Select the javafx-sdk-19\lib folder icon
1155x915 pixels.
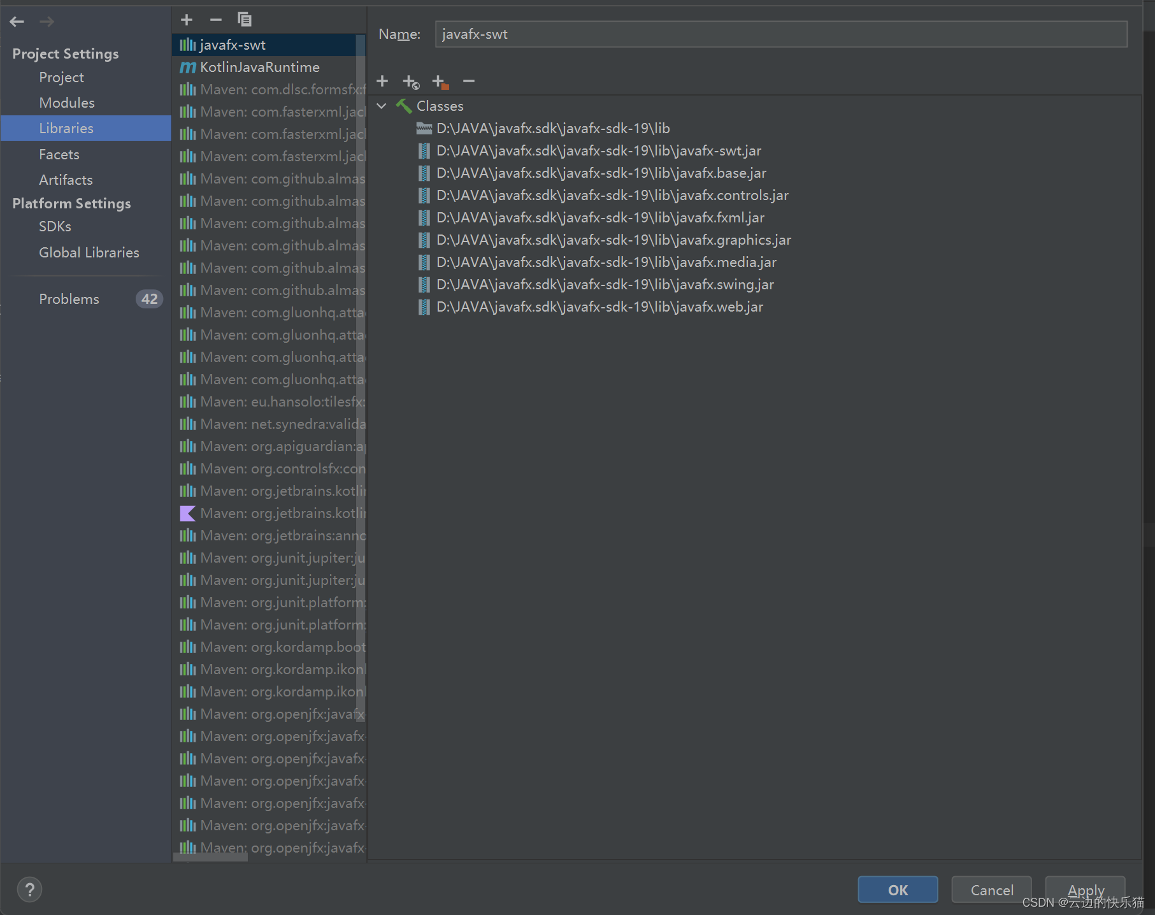[x=424, y=128]
